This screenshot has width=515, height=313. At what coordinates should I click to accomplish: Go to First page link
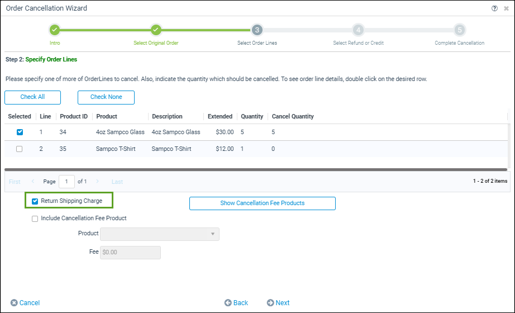15,182
